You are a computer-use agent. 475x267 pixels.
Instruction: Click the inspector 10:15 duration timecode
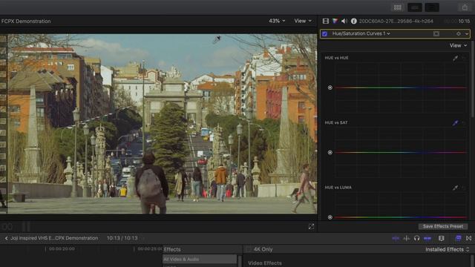[464, 21]
